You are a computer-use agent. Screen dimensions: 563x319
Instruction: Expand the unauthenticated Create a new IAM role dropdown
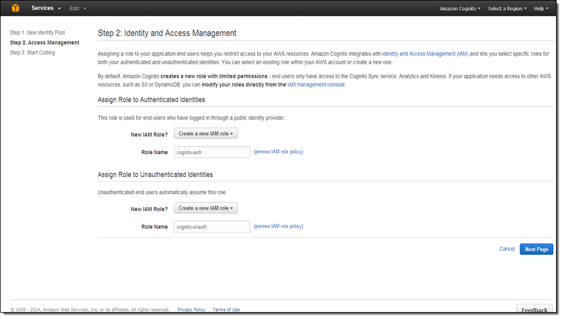click(x=205, y=208)
